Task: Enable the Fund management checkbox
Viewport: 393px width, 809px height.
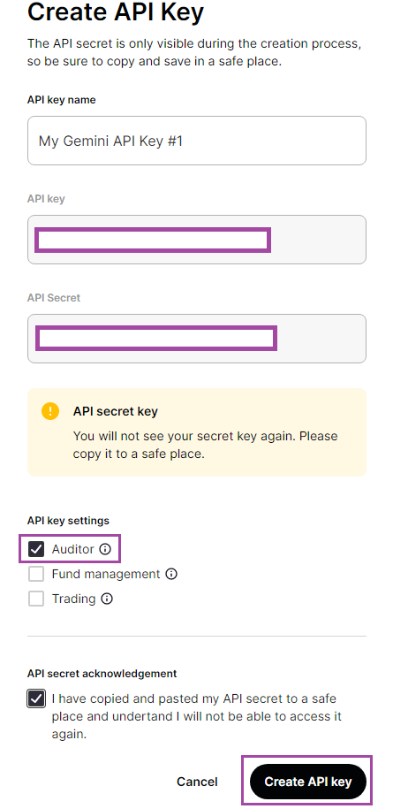Action: click(x=36, y=574)
